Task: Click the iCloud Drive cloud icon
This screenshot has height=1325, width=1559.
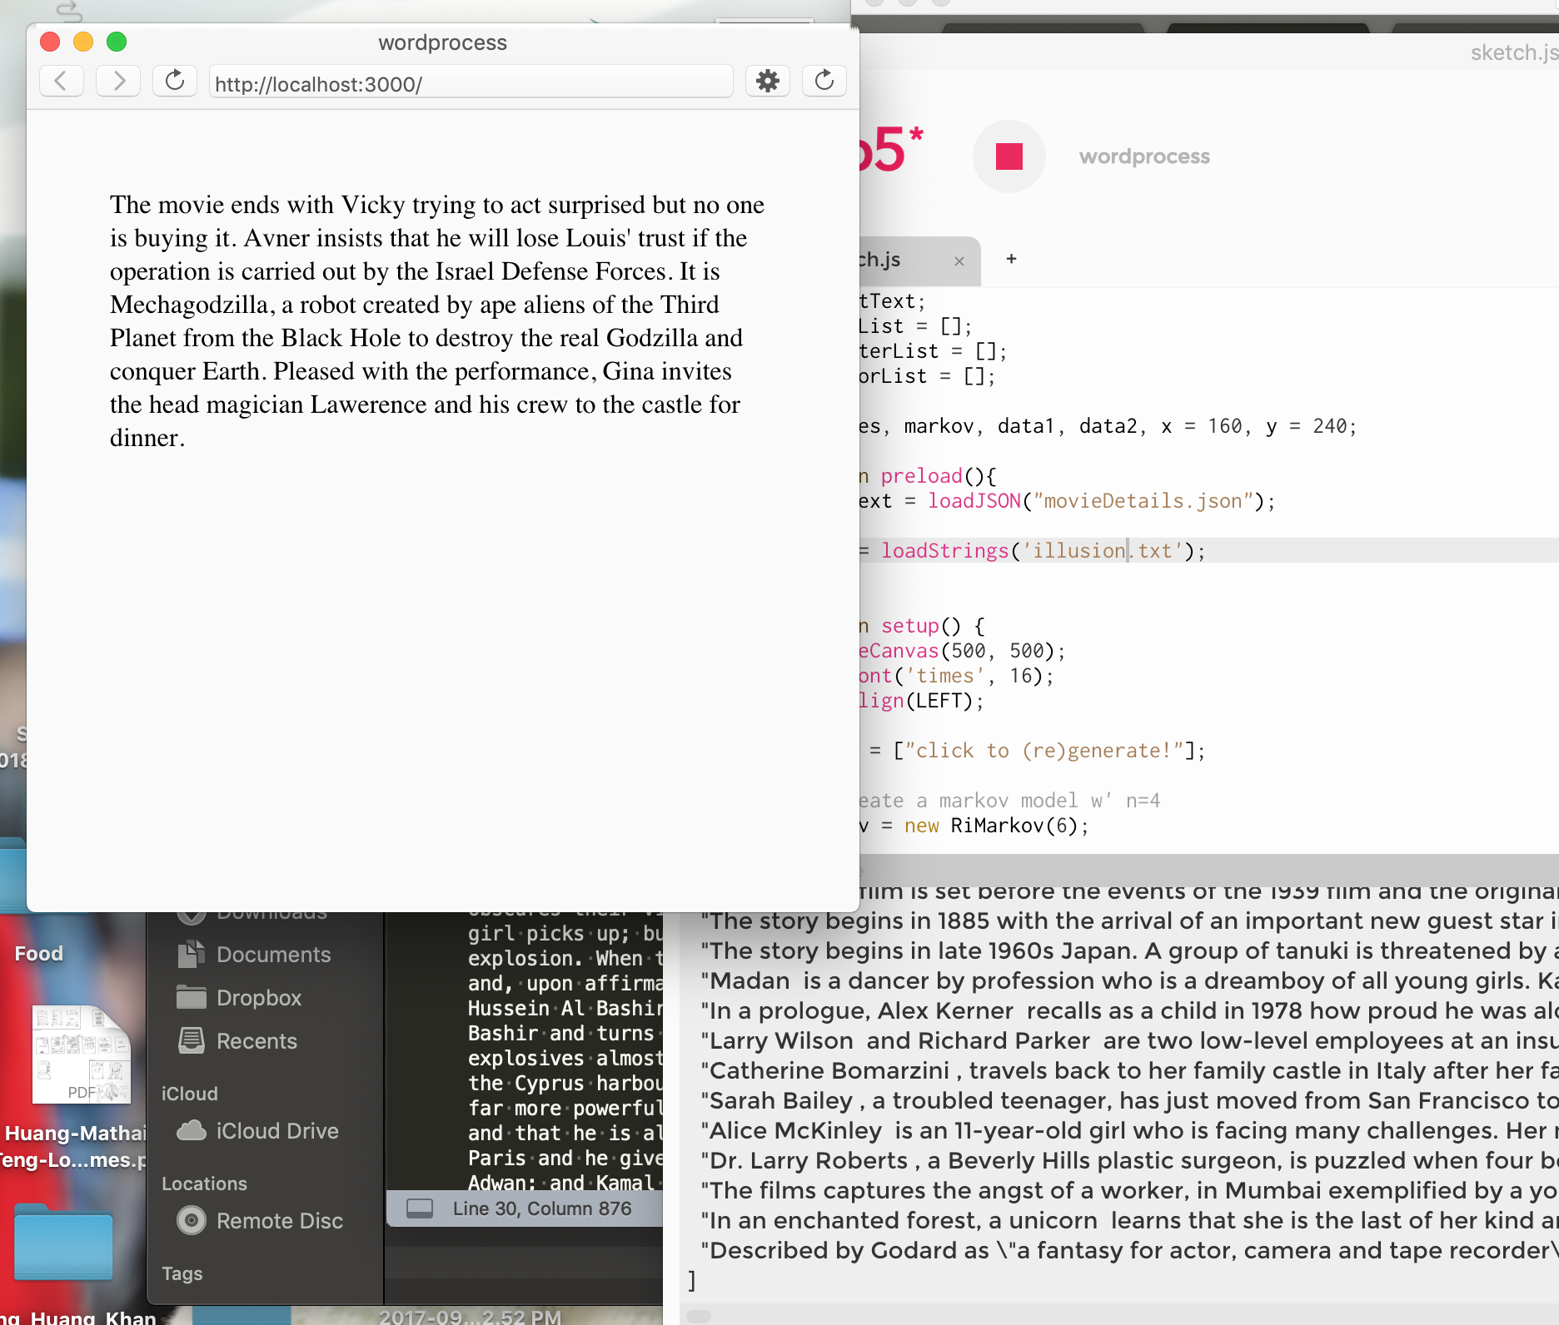Action: (192, 1130)
